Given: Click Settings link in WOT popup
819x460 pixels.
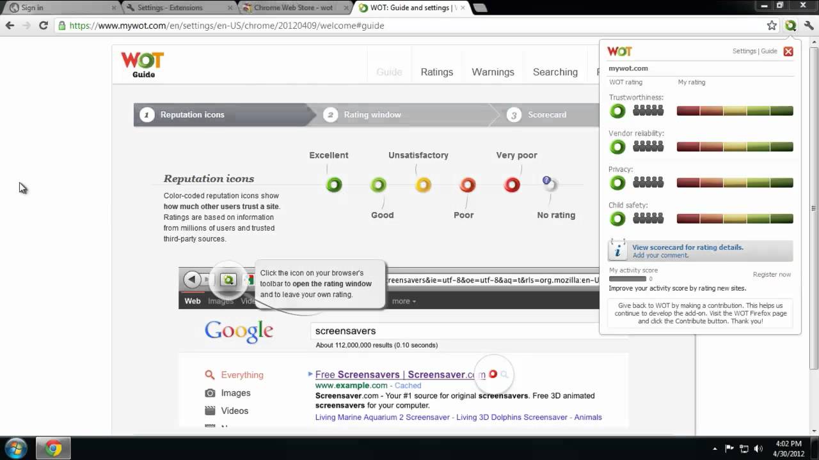Looking at the screenshot, I should [x=744, y=51].
